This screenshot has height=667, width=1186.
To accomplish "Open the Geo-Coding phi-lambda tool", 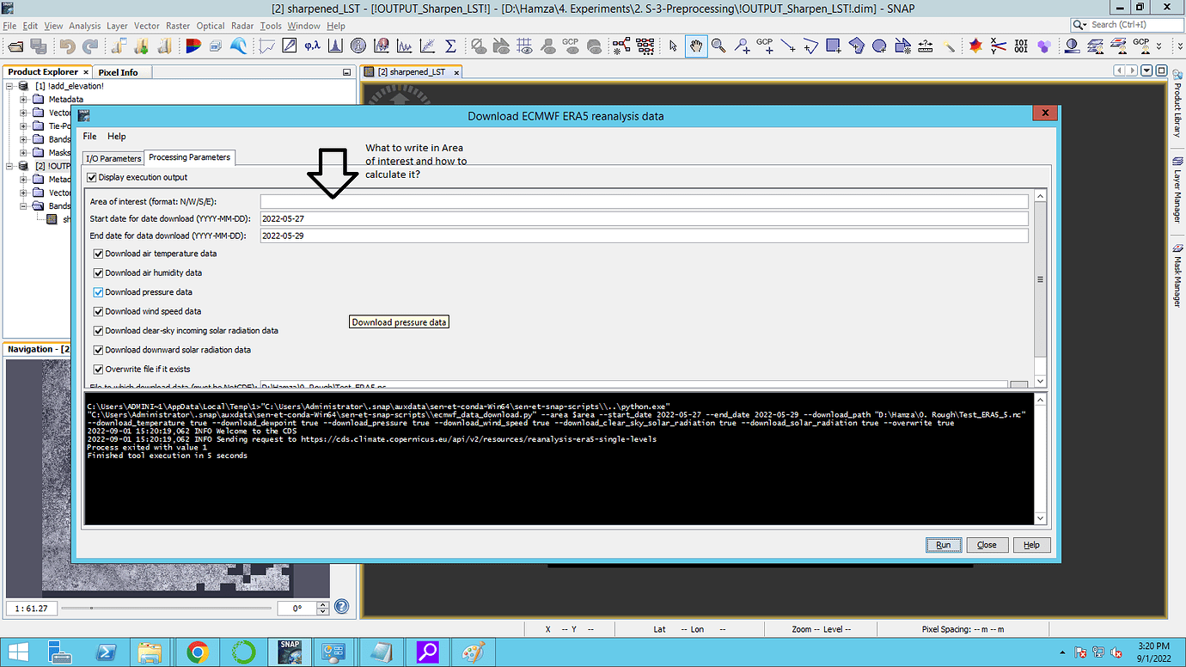I will point(312,46).
